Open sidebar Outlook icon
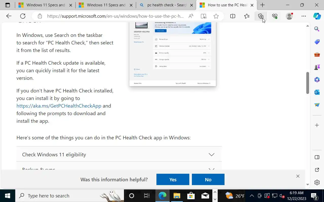 317,92
